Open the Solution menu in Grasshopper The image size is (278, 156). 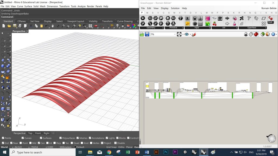[x=175, y=8]
